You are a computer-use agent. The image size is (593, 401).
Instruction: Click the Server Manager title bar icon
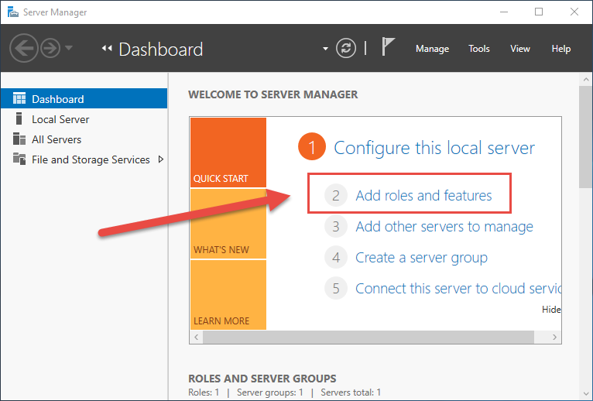click(13, 12)
